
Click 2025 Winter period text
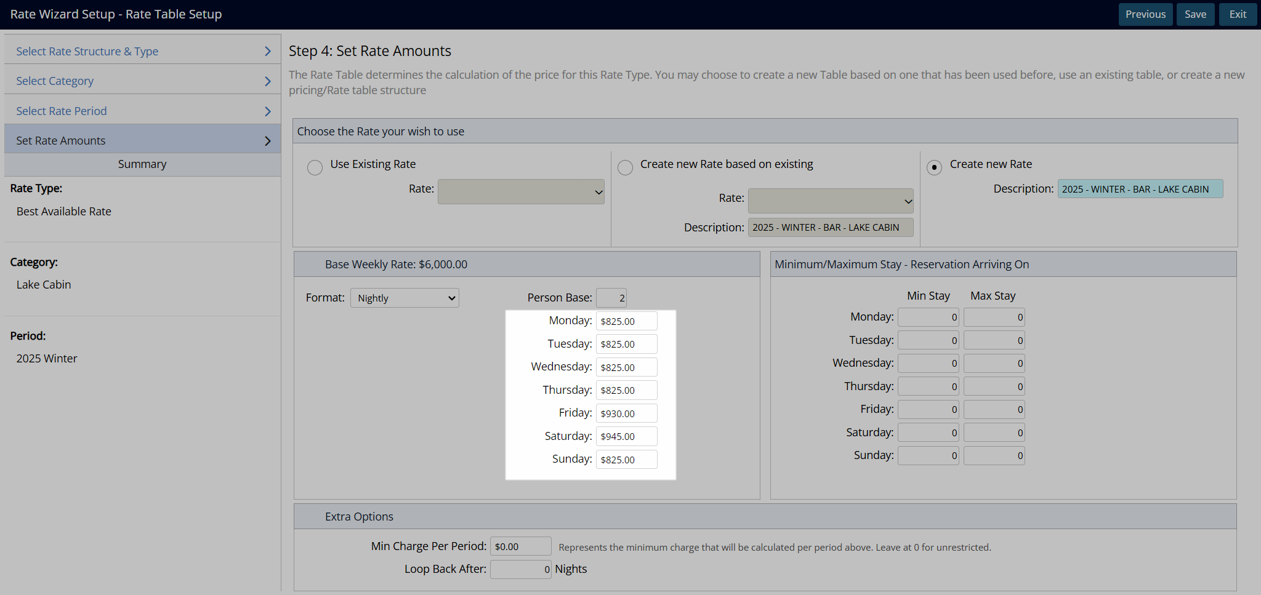[x=47, y=358]
